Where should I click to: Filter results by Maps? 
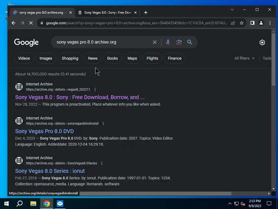(132, 58)
